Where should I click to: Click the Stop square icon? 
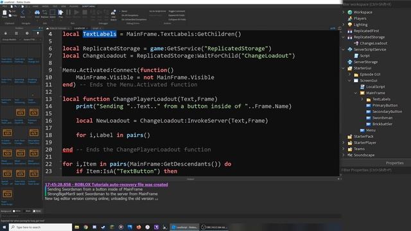coord(85,12)
